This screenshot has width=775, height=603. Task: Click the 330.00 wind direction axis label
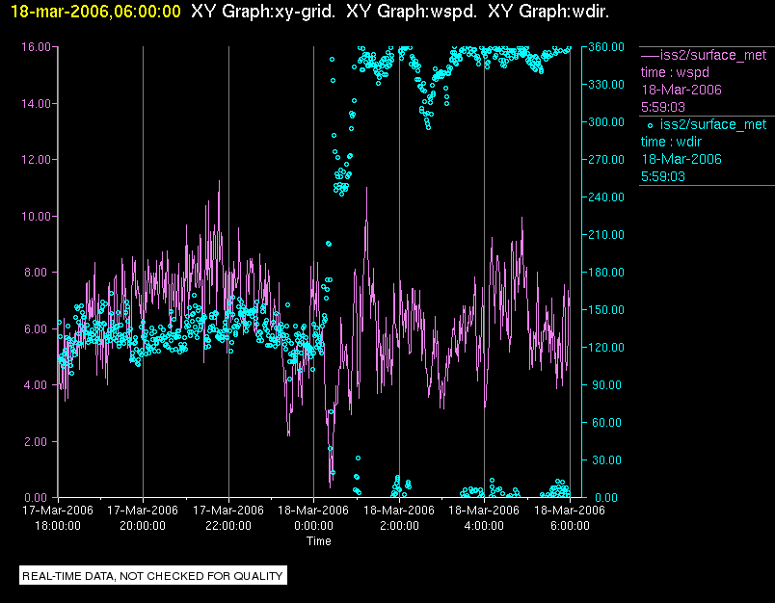click(606, 85)
